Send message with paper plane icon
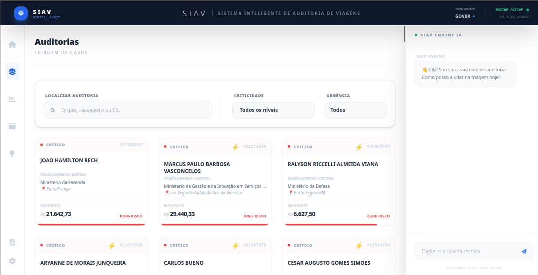Viewport: 538px width, 275px height. pyautogui.click(x=524, y=252)
